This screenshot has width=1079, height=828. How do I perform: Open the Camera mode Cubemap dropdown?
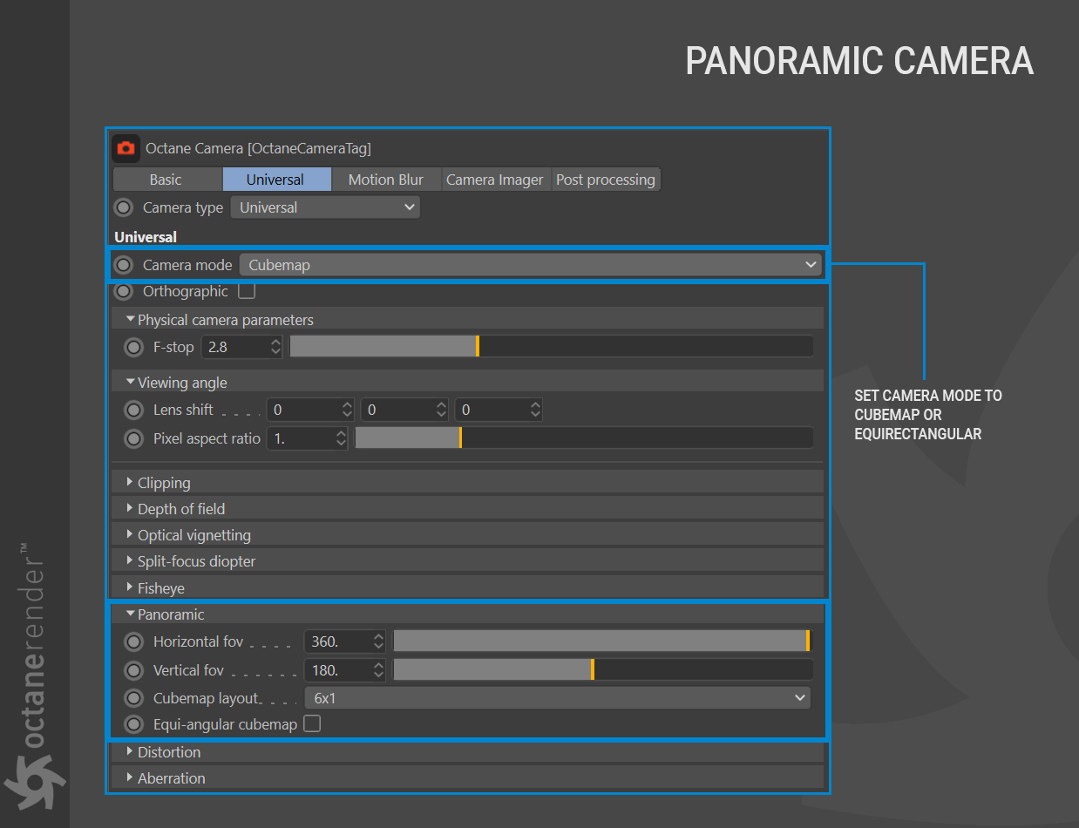click(x=530, y=265)
